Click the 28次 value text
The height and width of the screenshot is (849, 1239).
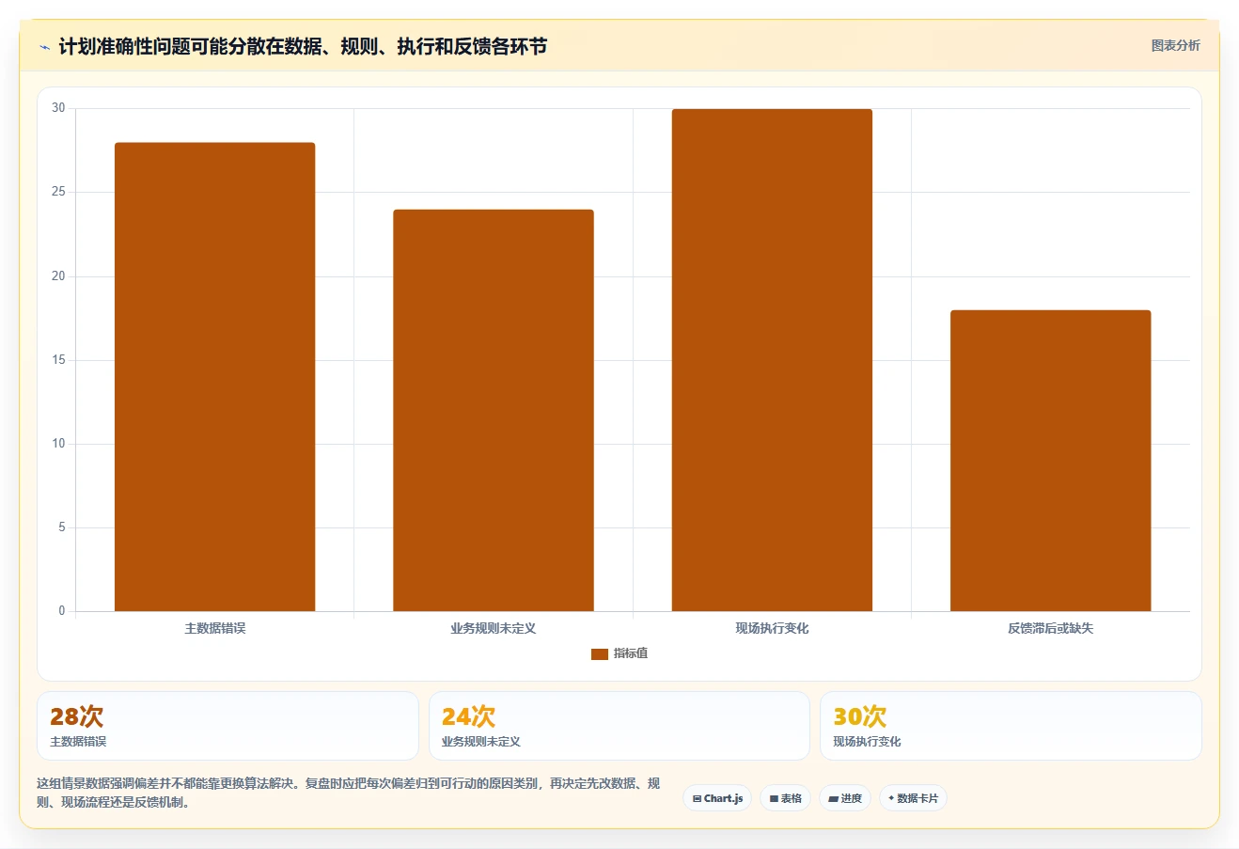[x=77, y=716]
